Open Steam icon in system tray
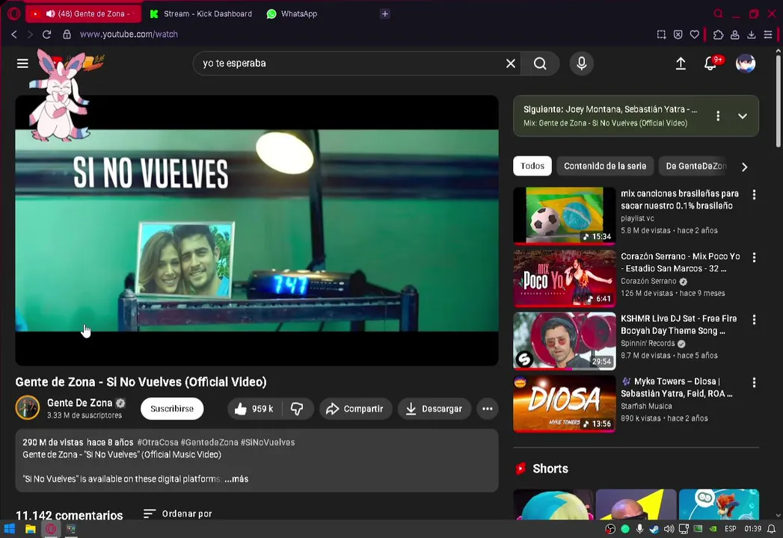 coord(654,529)
